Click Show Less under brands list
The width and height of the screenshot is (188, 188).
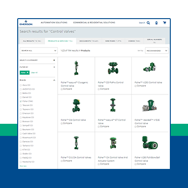coord(23,166)
